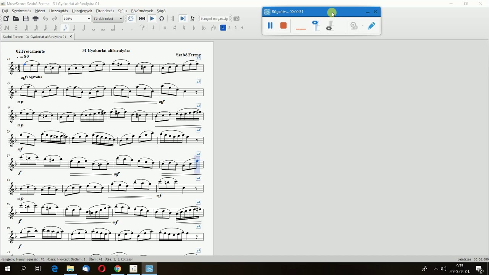Viewport: 489px width, 275px height.
Task: Take an image capture with the camera icon
Action: point(236,18)
